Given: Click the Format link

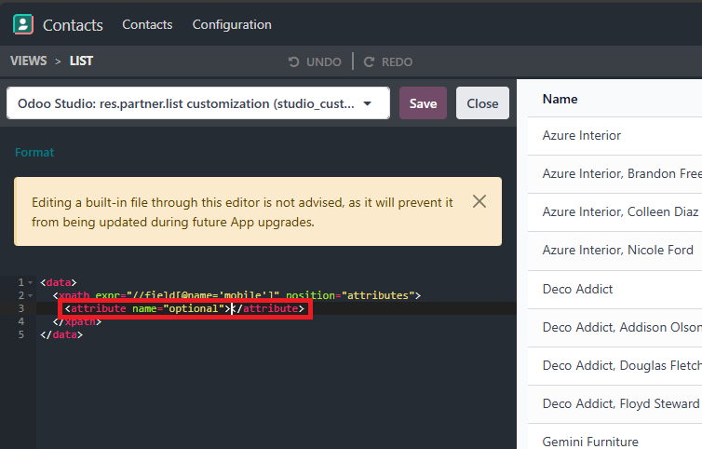Looking at the screenshot, I should (x=34, y=153).
